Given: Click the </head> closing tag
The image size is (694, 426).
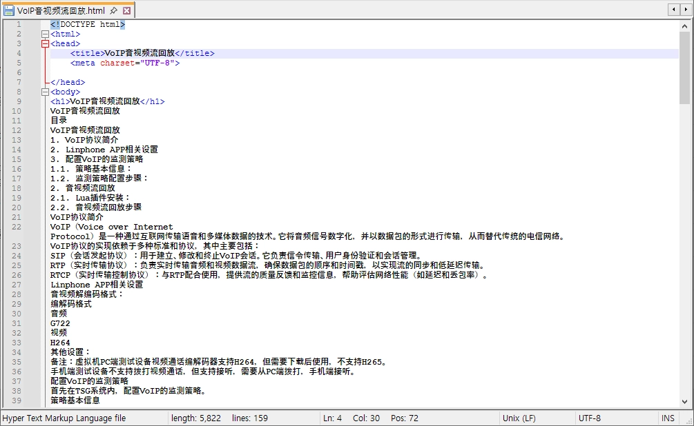Looking at the screenshot, I should click(67, 82).
